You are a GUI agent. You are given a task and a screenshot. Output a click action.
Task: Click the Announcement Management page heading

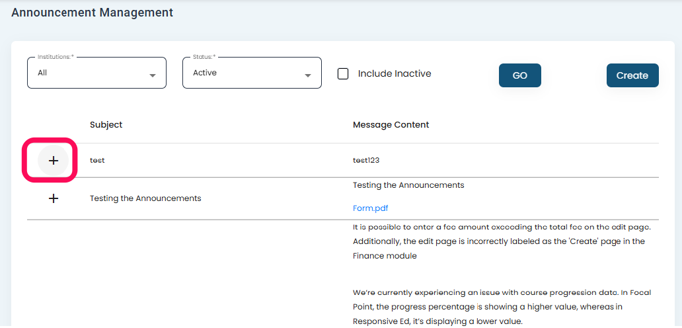[93, 13]
